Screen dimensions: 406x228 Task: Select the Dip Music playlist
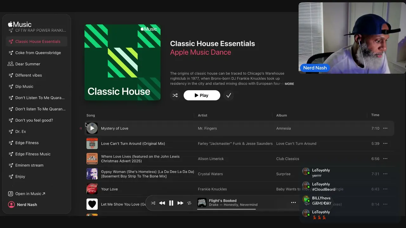point(36,86)
